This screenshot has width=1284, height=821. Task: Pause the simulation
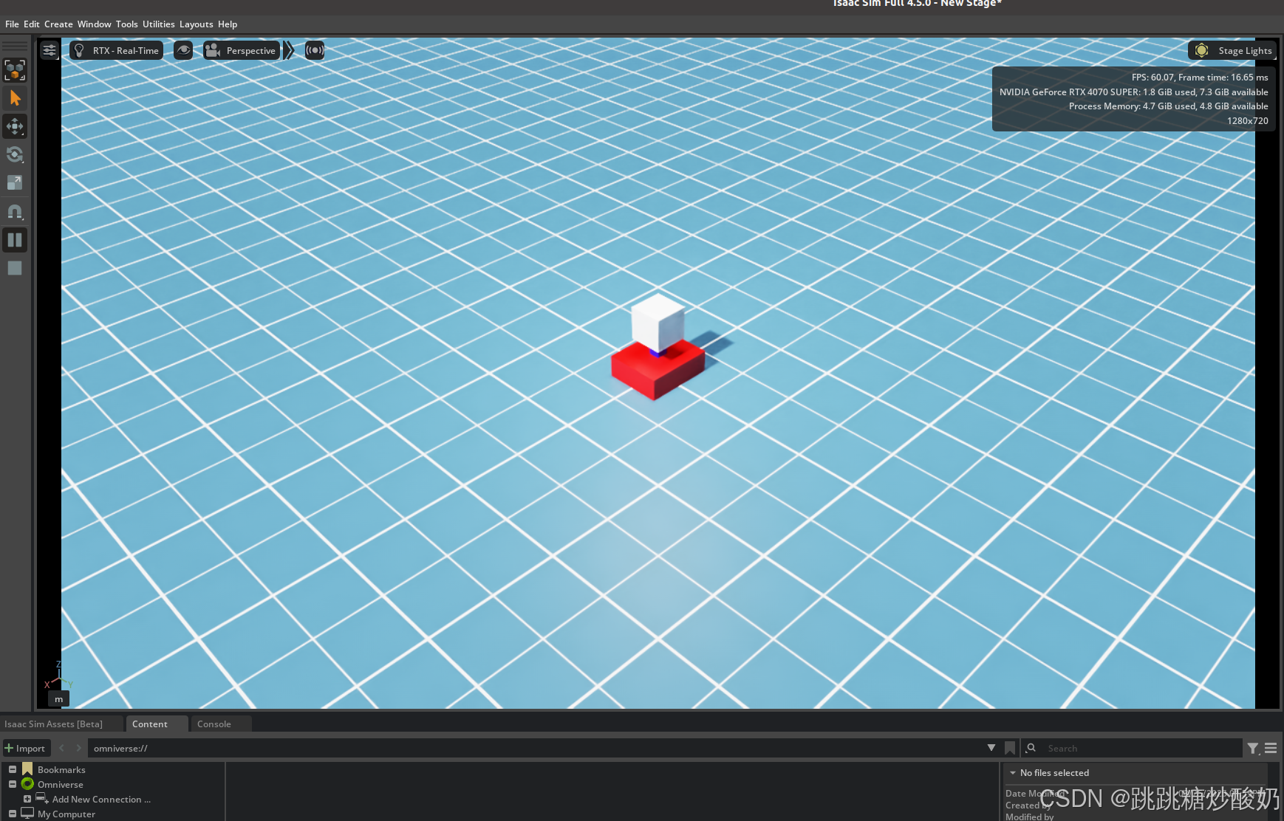coord(15,240)
